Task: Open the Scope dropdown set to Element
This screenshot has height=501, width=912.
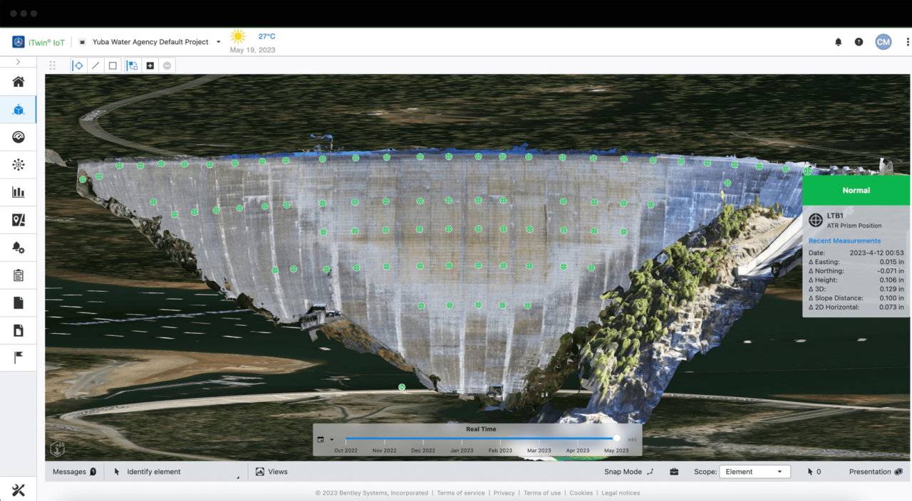Action: click(755, 471)
